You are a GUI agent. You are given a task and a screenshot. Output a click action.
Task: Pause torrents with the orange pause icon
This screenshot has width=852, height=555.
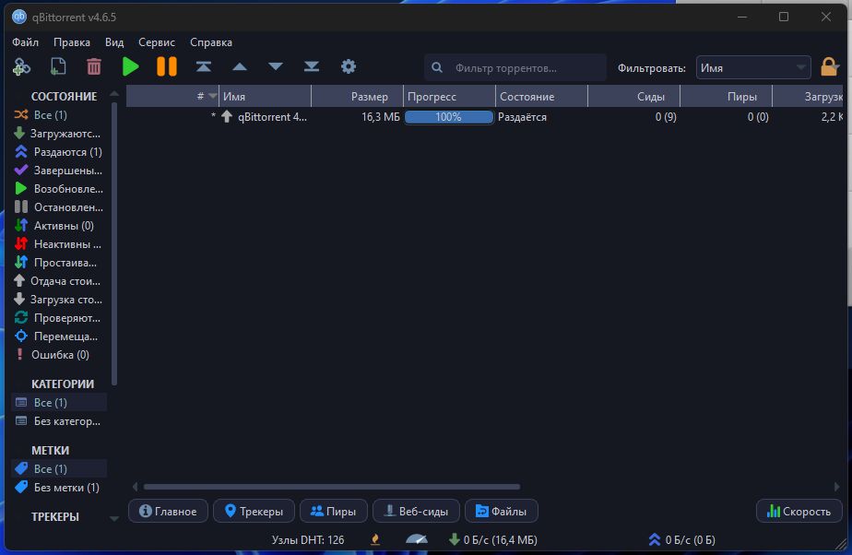point(167,66)
